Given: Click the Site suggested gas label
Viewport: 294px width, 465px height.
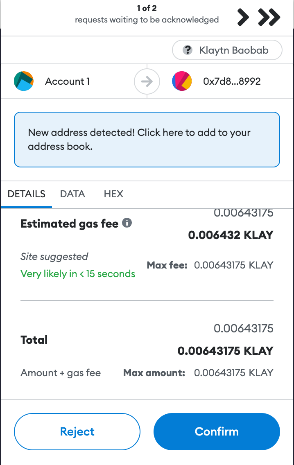Looking at the screenshot, I should (54, 257).
